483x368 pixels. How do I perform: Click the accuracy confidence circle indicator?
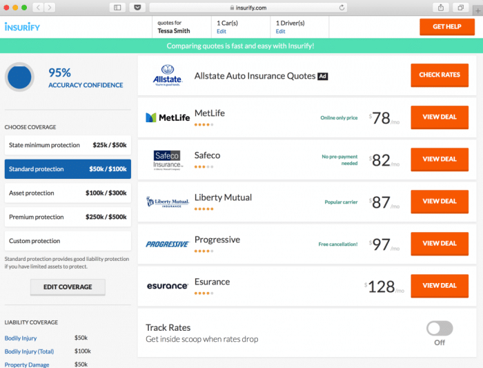coord(19,77)
